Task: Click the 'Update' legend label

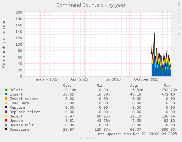Action: click(16, 121)
